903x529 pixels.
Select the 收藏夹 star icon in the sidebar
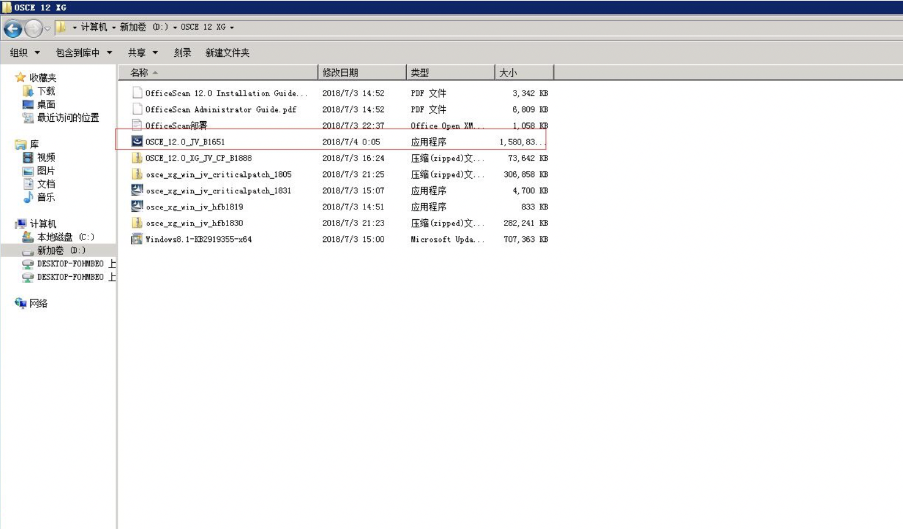click(20, 77)
